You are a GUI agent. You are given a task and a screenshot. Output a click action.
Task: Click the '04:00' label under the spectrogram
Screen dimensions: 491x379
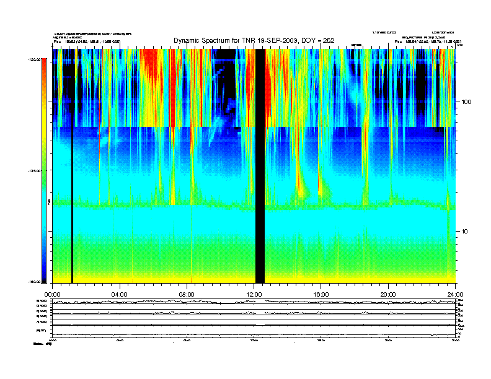(120, 295)
